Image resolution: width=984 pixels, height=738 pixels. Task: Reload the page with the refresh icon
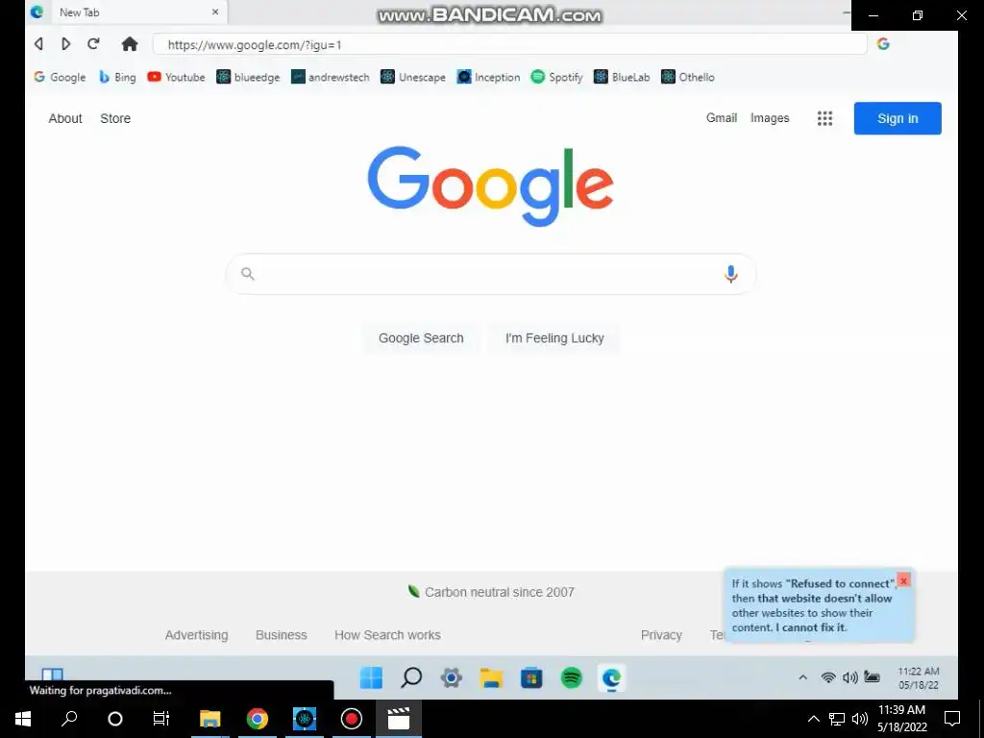(93, 44)
